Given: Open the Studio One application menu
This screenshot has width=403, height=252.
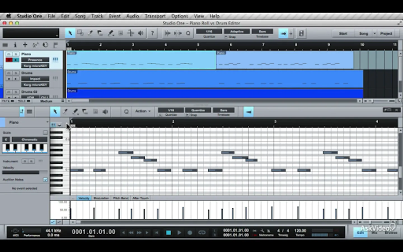Looking at the screenshot, I should [29, 16].
